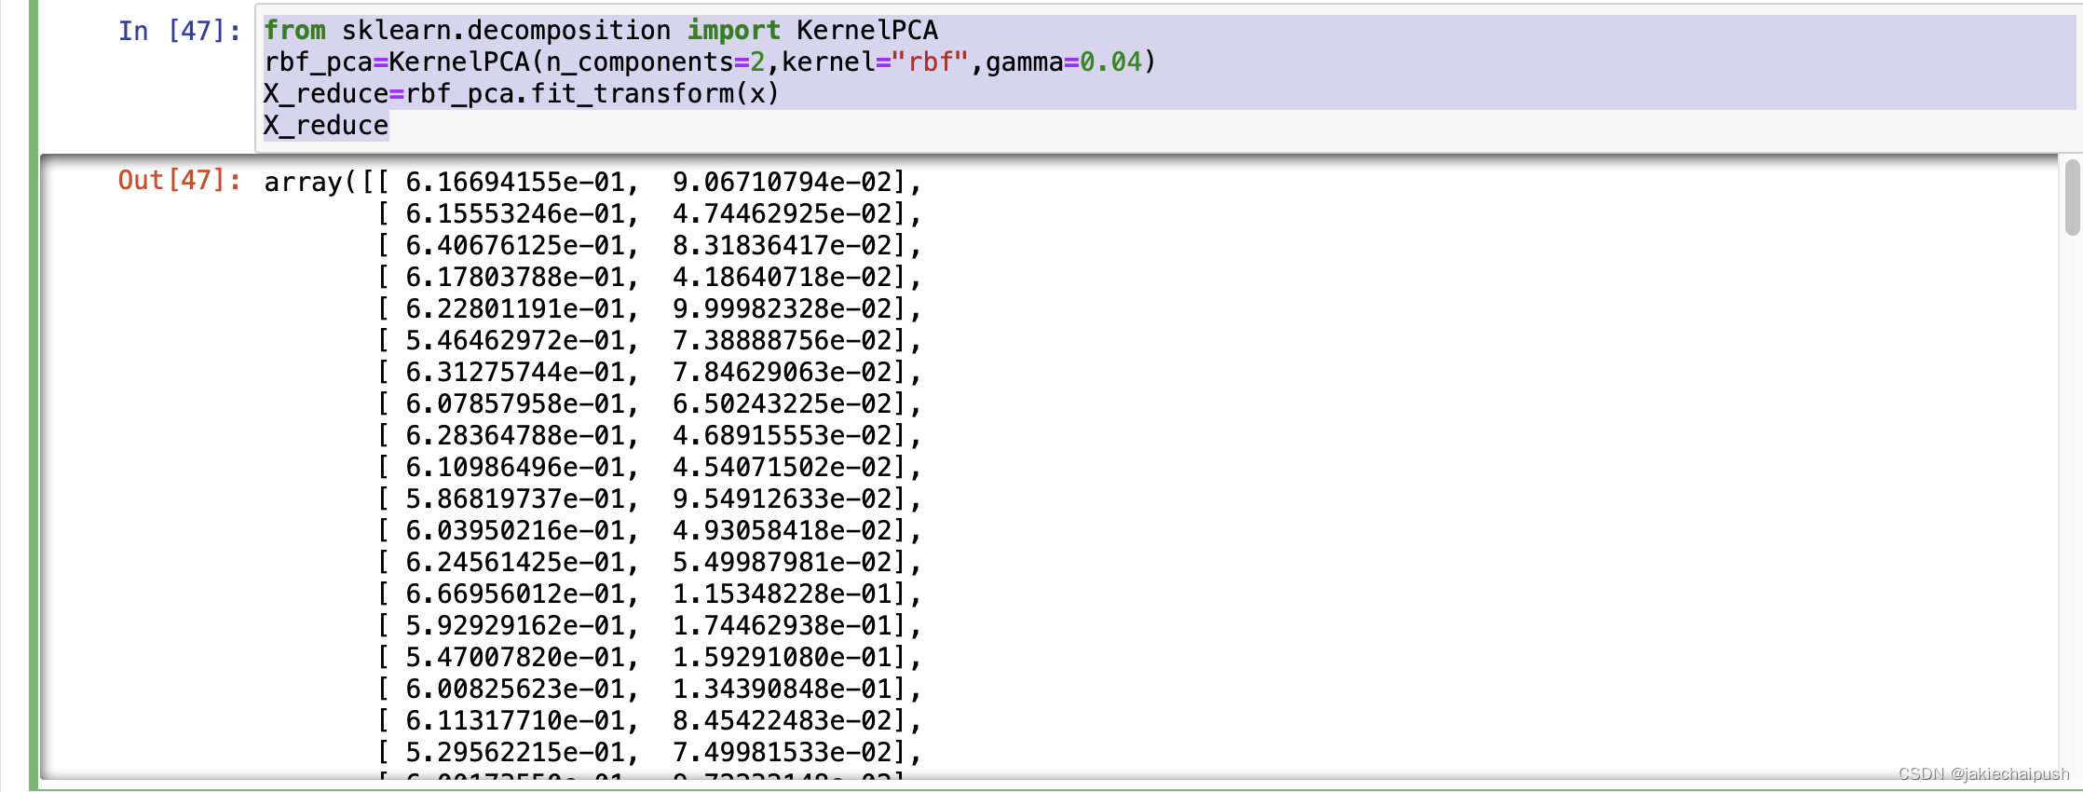Click the output row with 6.07857958e-01
The width and height of the screenshot is (2083, 792).
coord(649,403)
